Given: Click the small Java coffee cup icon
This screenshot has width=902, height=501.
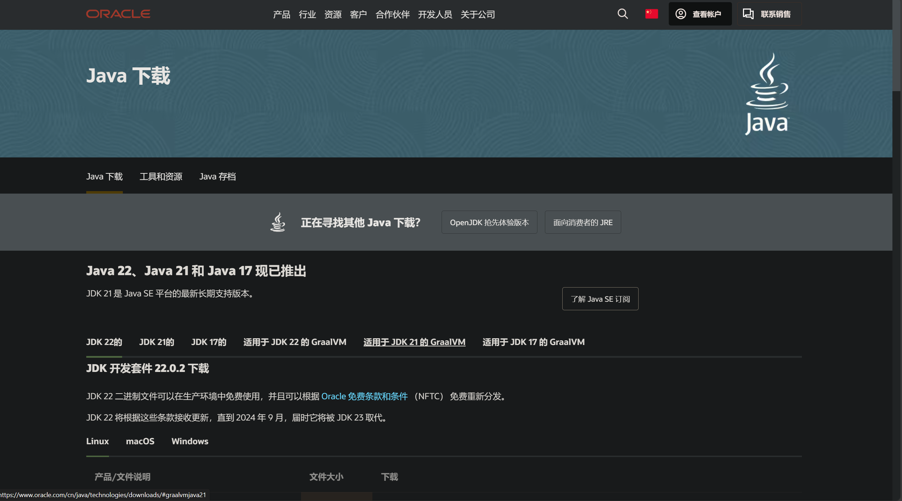Looking at the screenshot, I should point(278,222).
